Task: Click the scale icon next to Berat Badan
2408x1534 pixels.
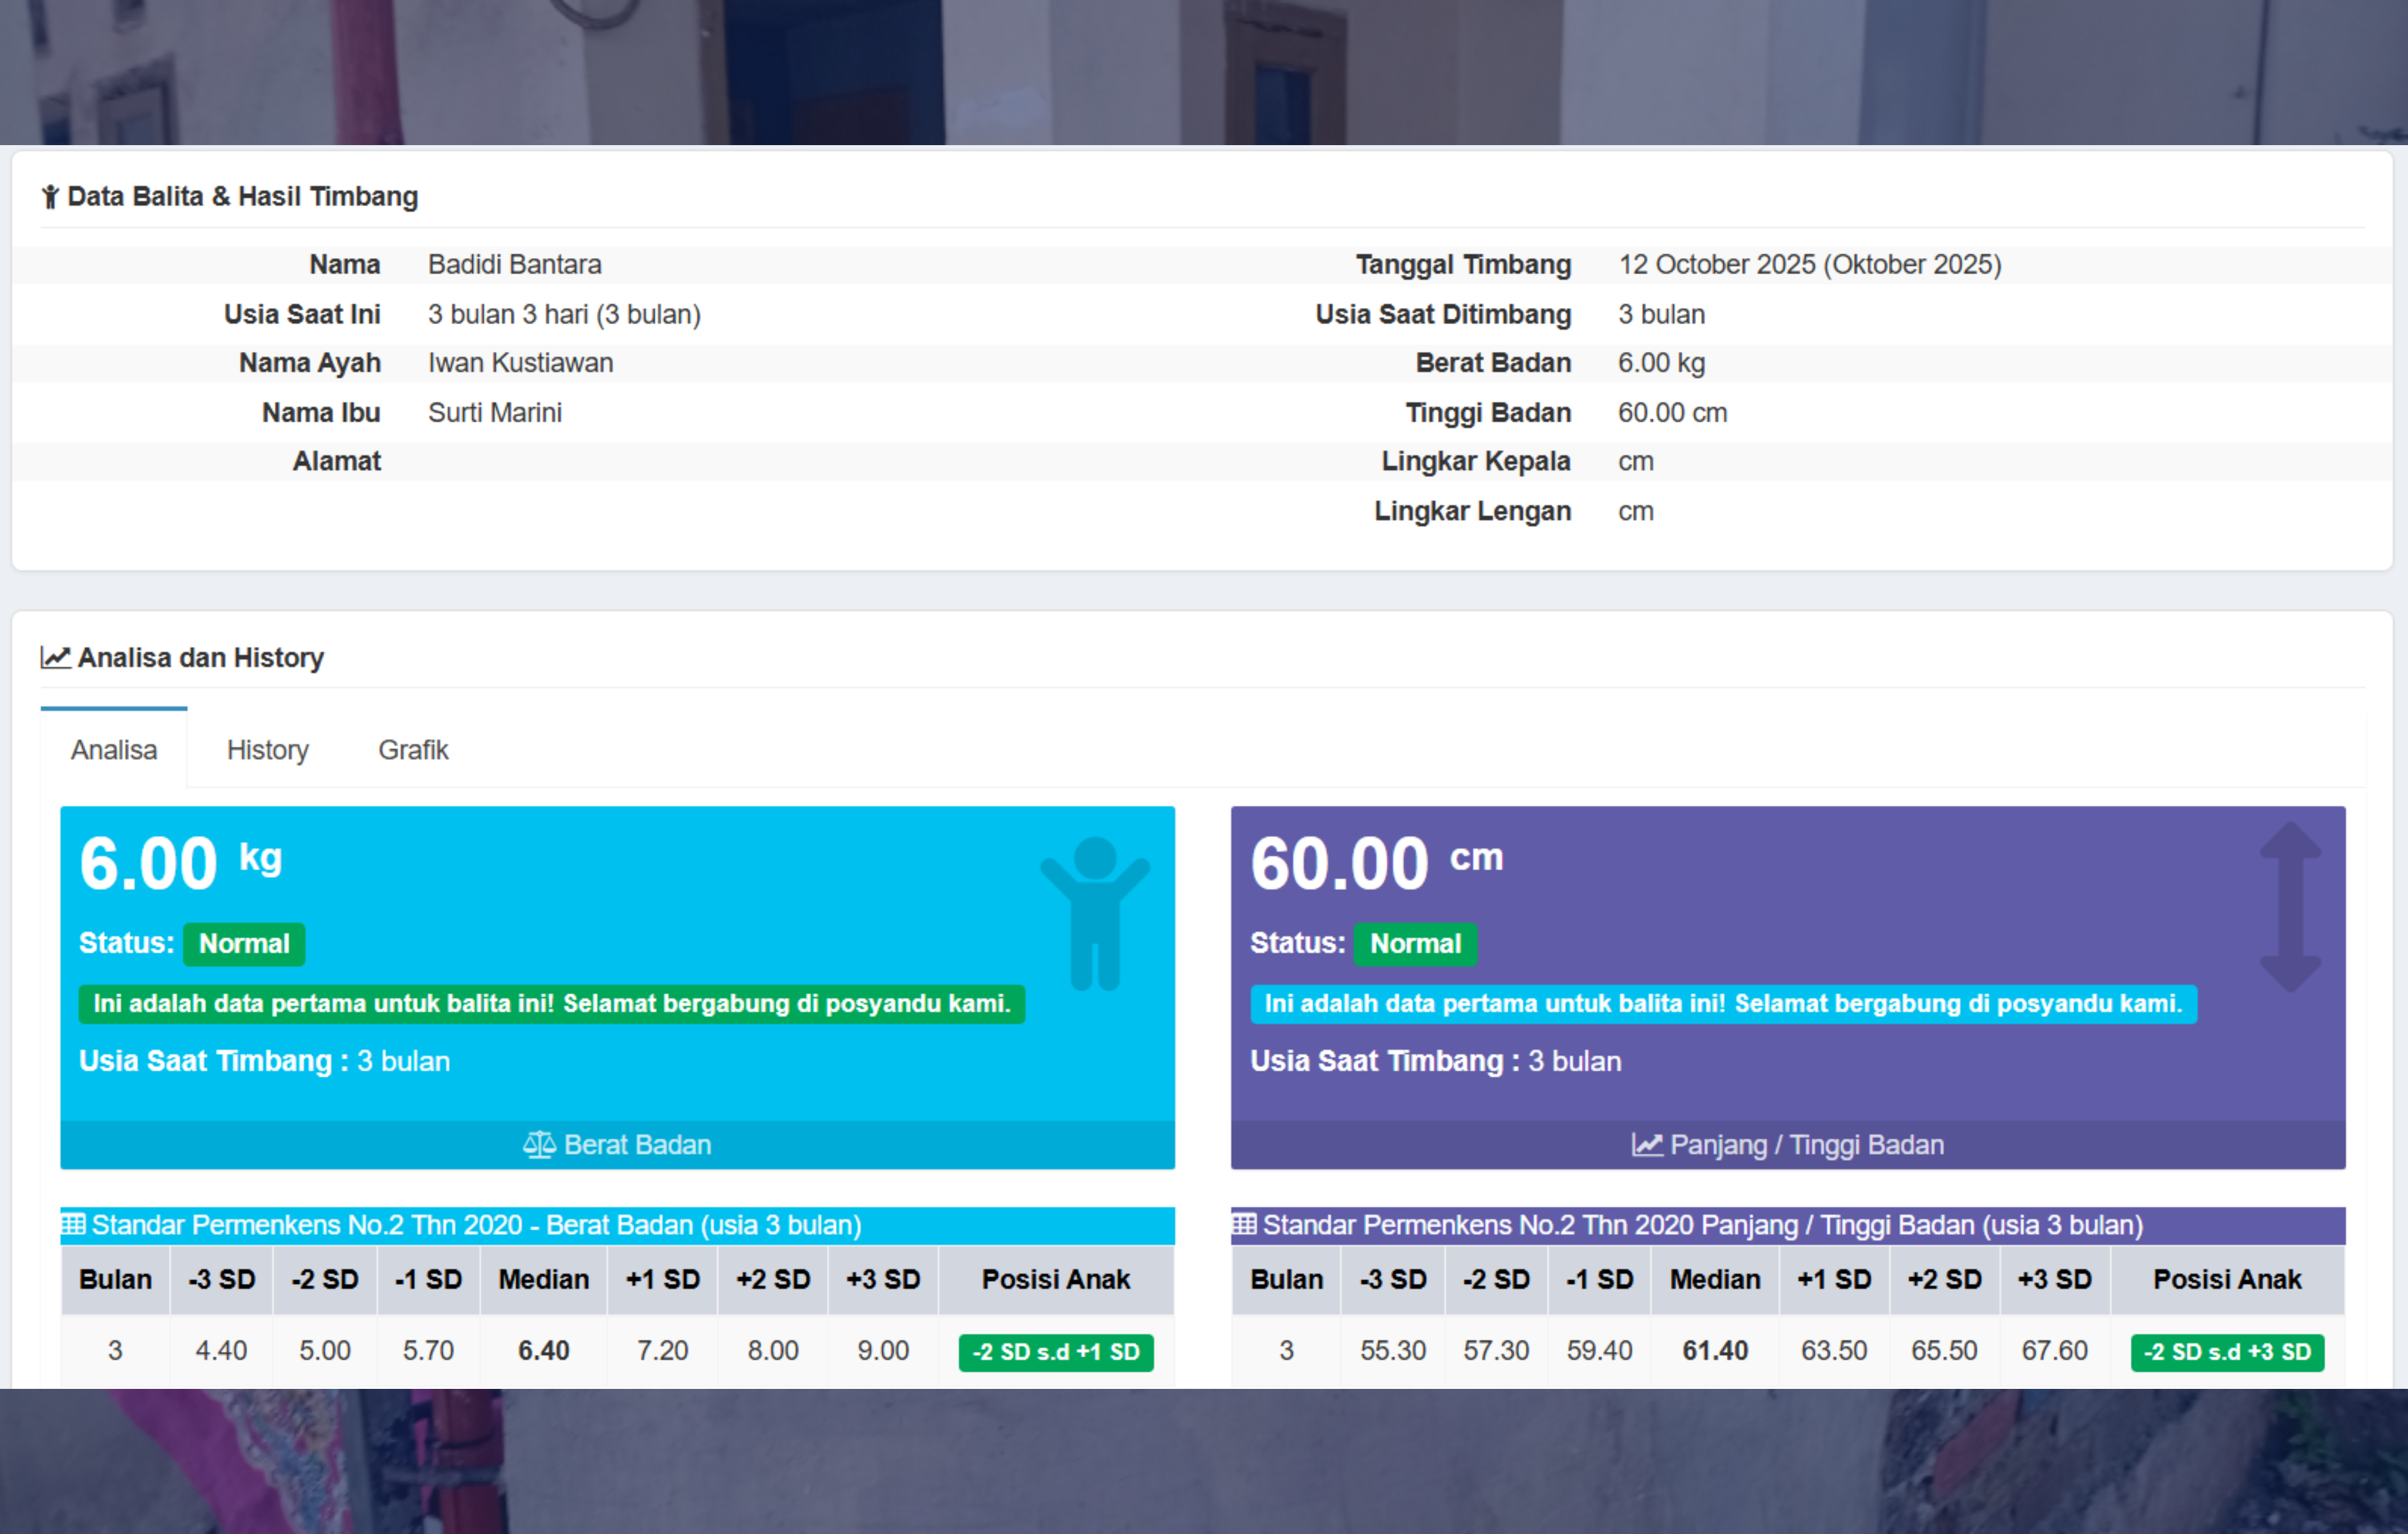Action: (x=539, y=1144)
